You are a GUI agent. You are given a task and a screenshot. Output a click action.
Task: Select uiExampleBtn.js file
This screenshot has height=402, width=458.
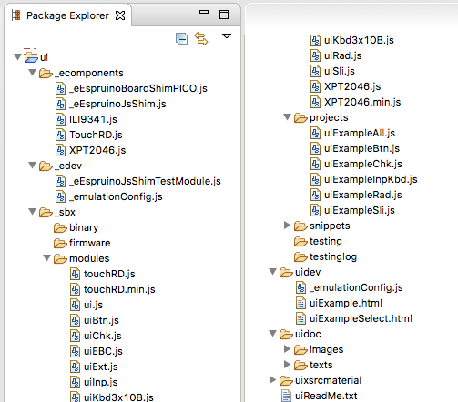pos(361,148)
